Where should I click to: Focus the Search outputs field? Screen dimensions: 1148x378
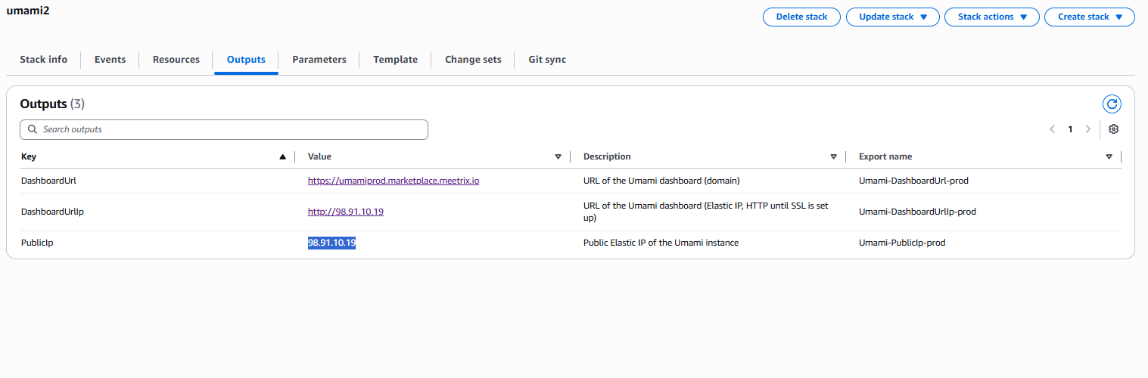(x=224, y=129)
